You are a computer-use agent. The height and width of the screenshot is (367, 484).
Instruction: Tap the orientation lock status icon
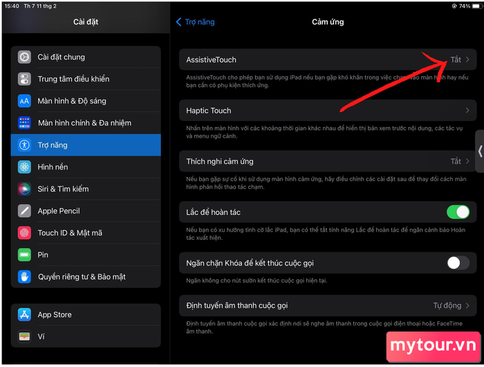click(x=454, y=6)
